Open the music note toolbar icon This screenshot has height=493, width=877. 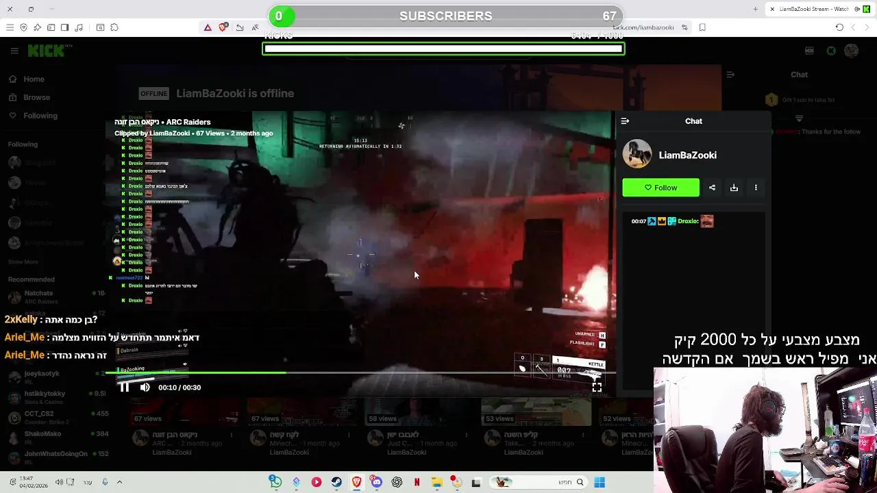(78, 27)
